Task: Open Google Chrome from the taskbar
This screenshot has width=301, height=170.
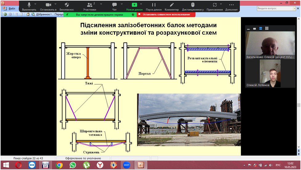Action: (59, 165)
